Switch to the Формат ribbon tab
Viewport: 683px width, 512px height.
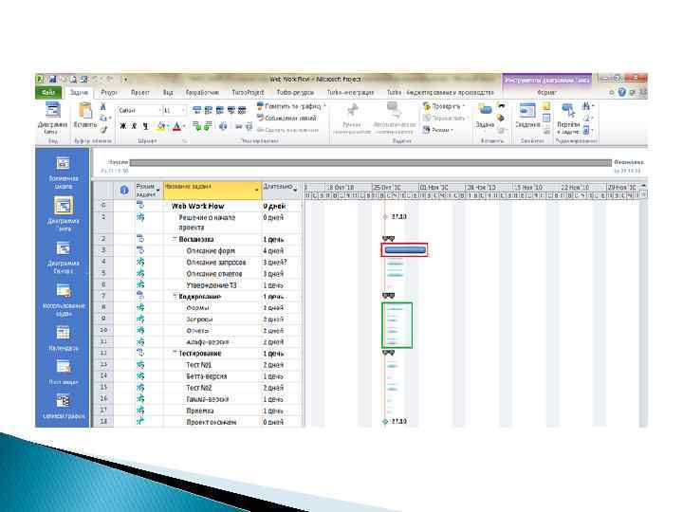pos(546,92)
